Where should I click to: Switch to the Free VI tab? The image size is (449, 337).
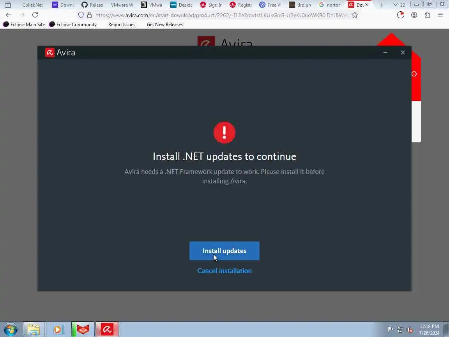[270, 5]
